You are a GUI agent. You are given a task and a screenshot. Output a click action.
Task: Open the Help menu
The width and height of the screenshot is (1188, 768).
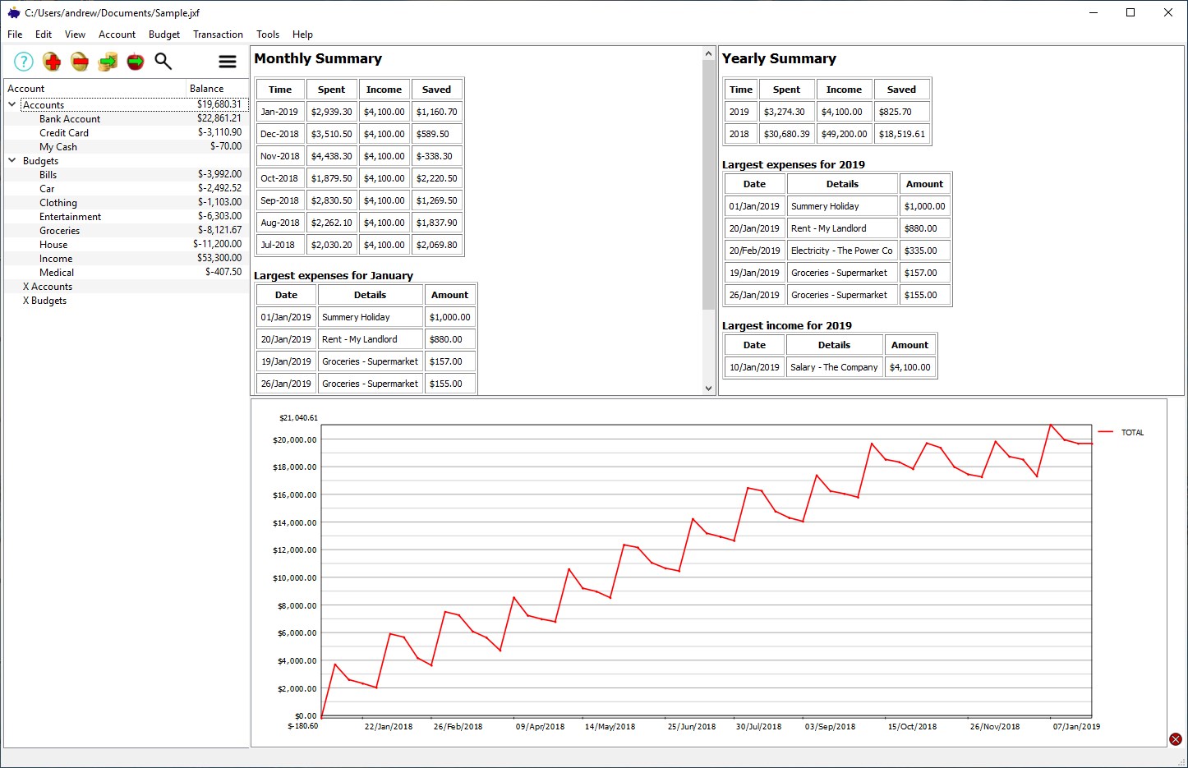(x=302, y=34)
